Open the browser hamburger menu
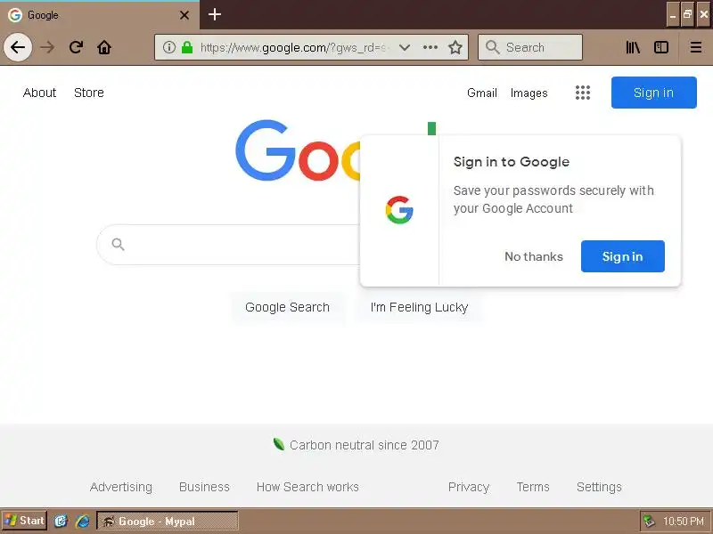Screen dimensions: 713x534 tap(696, 47)
